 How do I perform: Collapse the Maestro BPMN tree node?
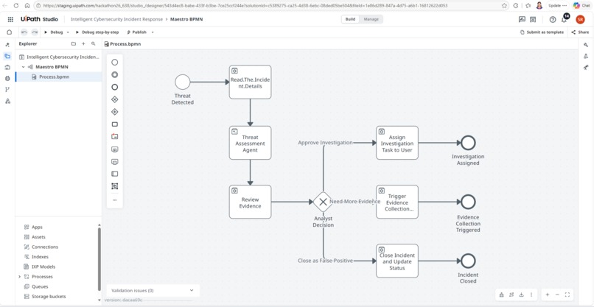click(23, 67)
